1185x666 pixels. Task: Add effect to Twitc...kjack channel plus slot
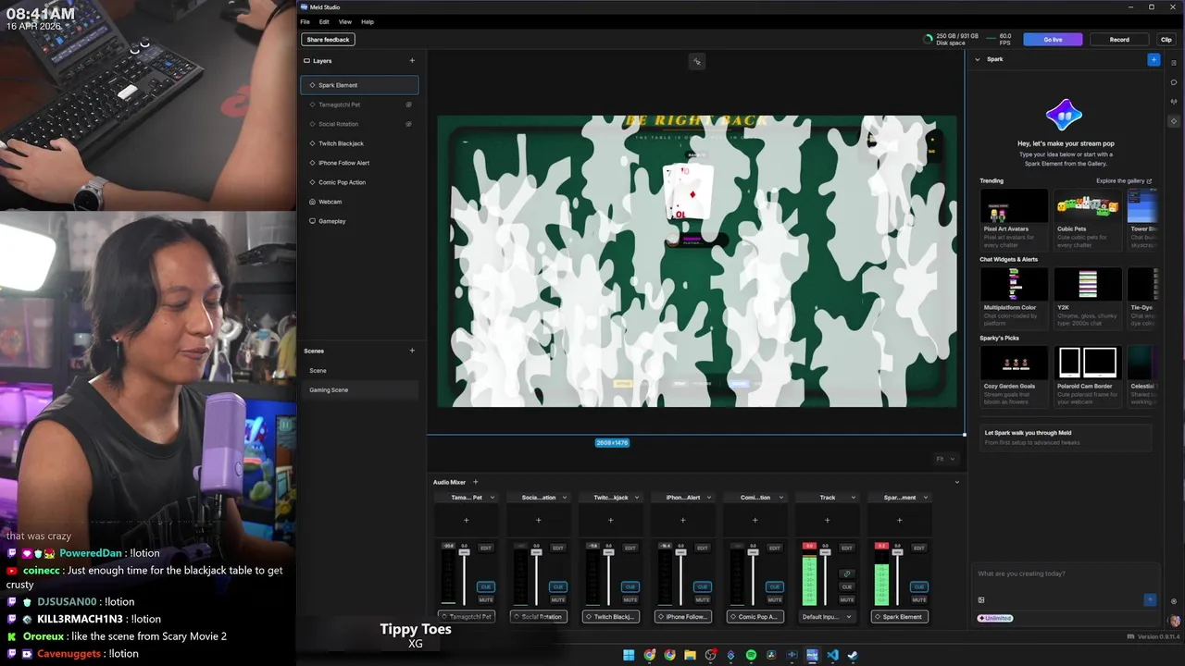610,520
